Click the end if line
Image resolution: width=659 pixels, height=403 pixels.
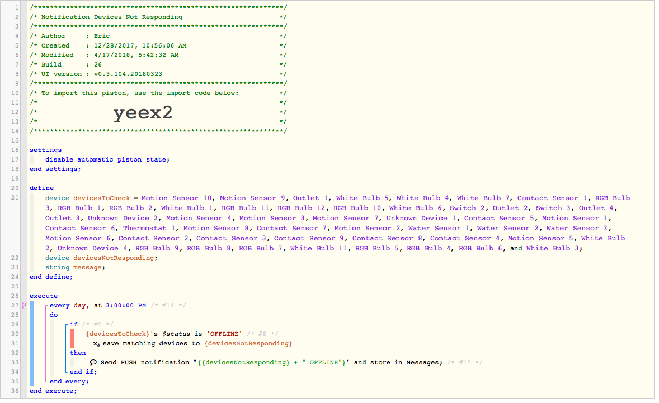(83, 372)
